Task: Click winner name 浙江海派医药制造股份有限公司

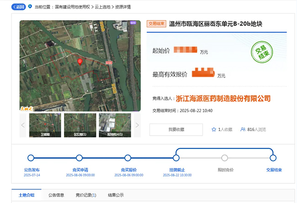Action: [x=223, y=99]
